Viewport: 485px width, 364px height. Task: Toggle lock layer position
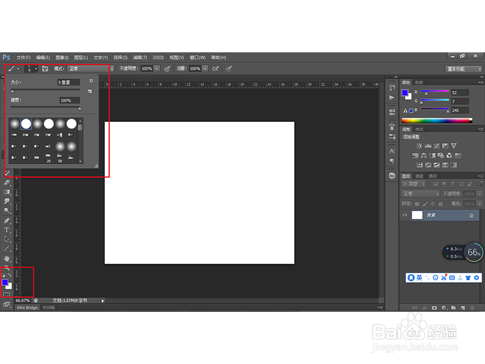(x=433, y=204)
